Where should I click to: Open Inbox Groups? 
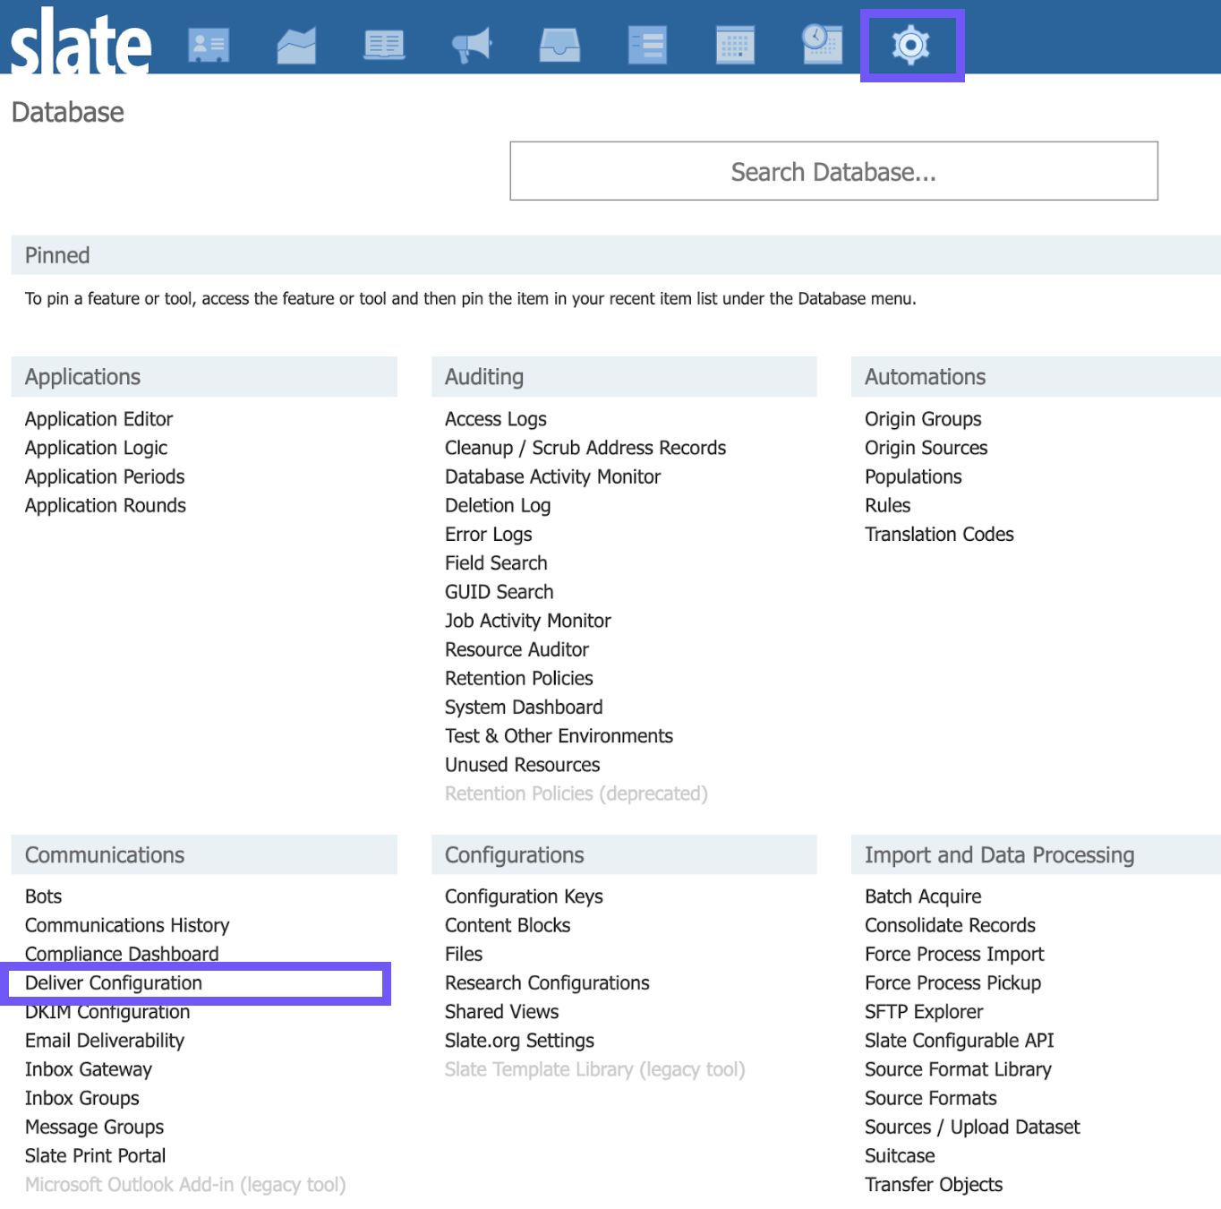[x=82, y=1098]
